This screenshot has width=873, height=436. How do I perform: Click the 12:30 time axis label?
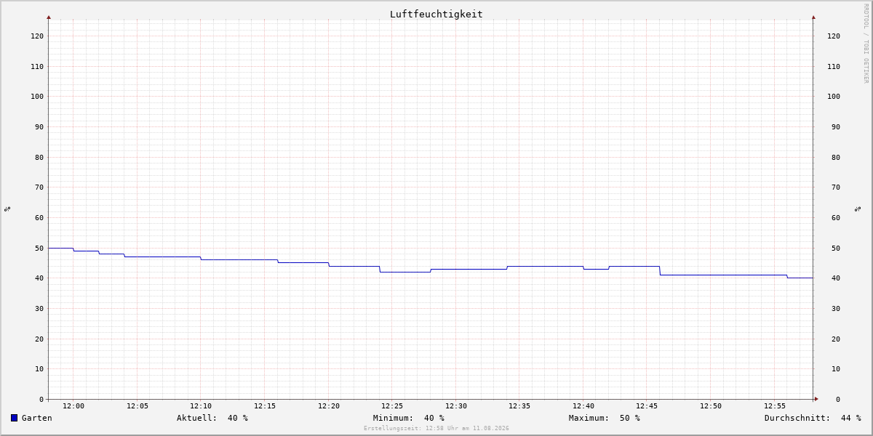click(456, 406)
